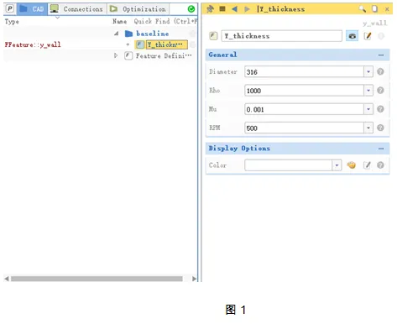The image size is (397, 324).
Task: Open the Connections tab
Action: point(77,9)
